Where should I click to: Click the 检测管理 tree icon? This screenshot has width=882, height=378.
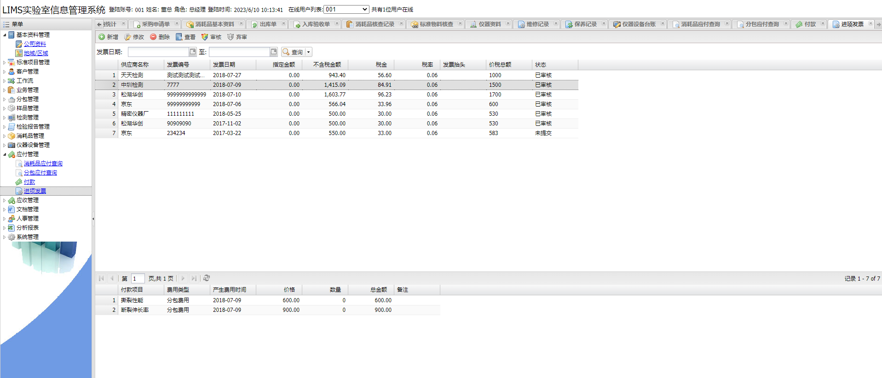[x=12, y=118]
